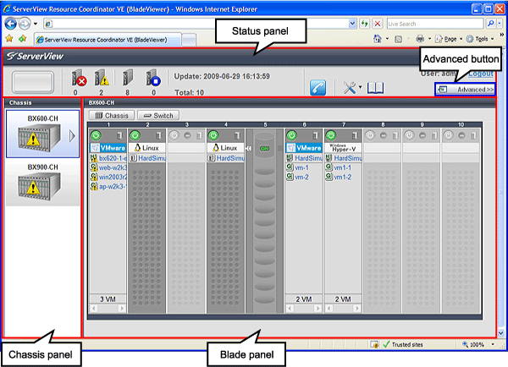Click the Windows Hyper-V label on blade 7
Image resolution: width=508 pixels, height=367 pixels.
[343, 148]
